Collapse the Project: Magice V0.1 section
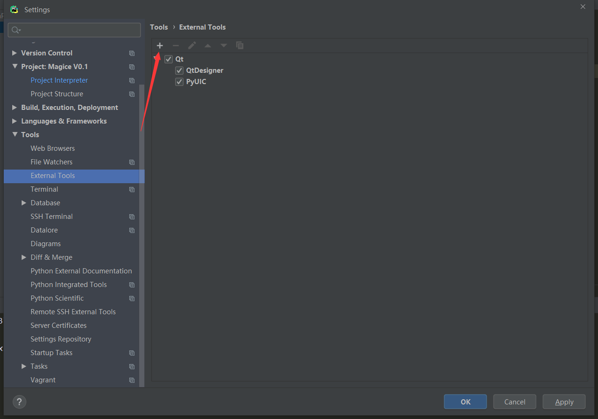598x419 pixels. [15, 67]
